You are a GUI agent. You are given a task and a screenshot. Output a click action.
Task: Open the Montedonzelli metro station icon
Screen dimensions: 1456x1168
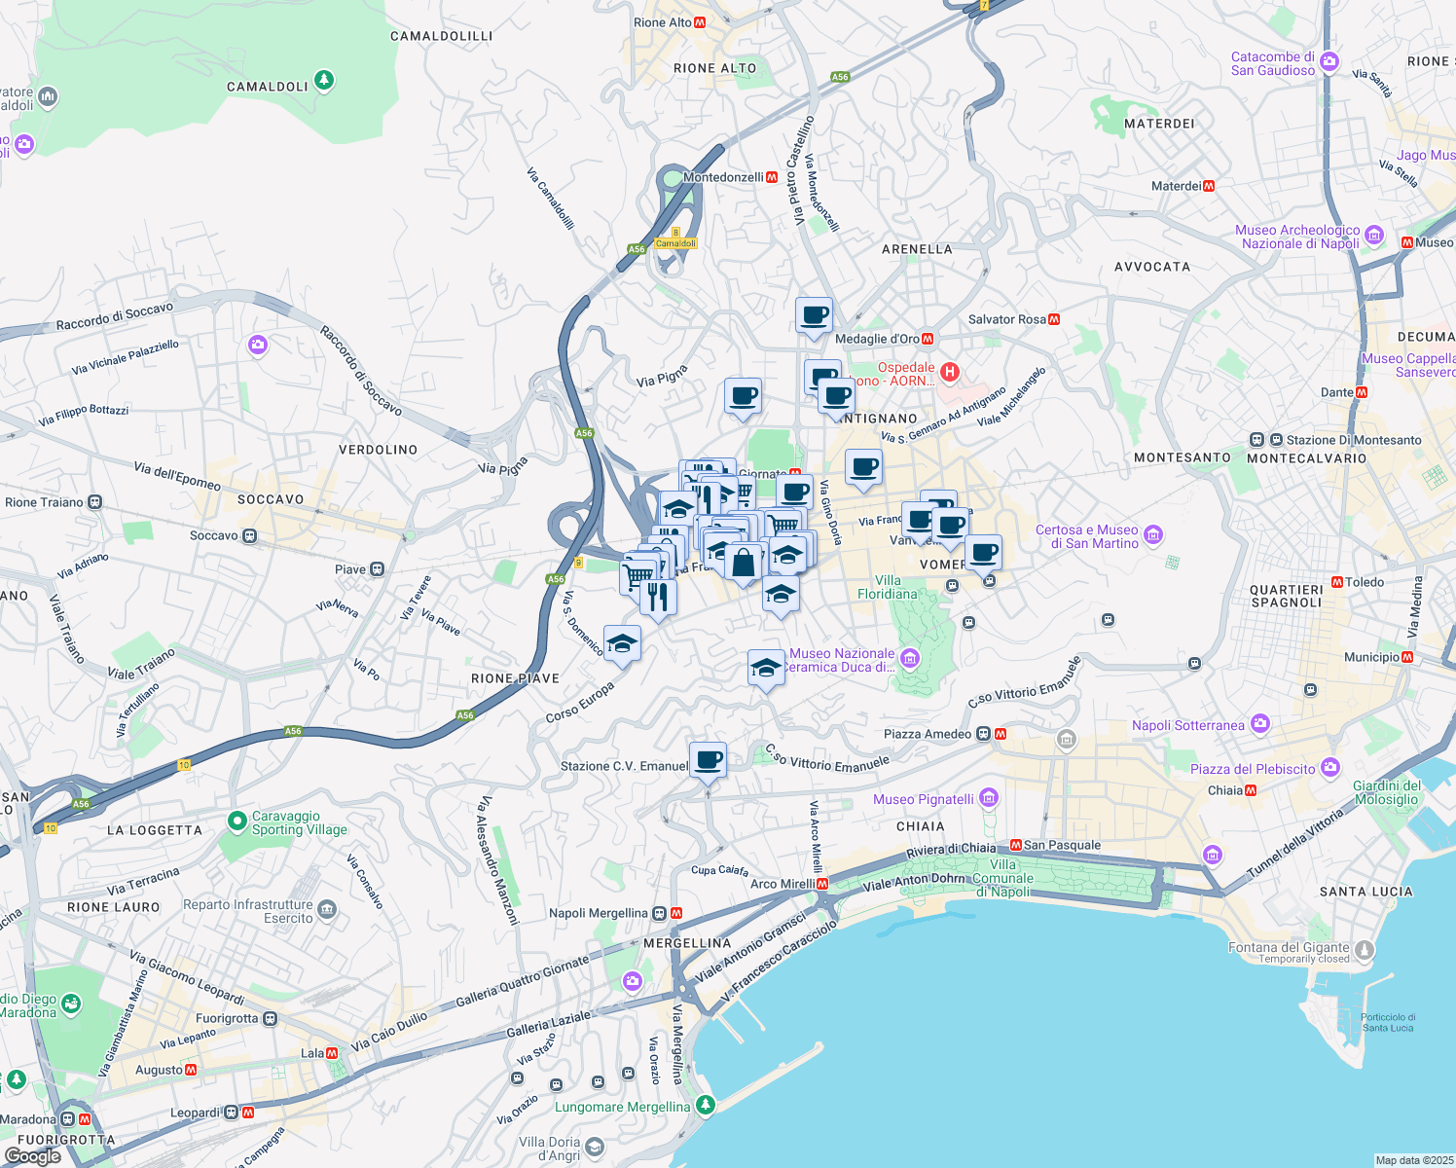pos(772,177)
